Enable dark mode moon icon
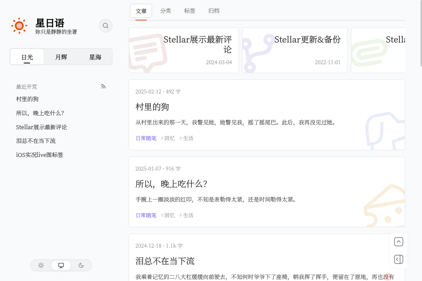 tap(81, 265)
